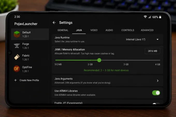Open the Java Arguments row
Viewport: 176px width, 117px height.
(107, 81)
